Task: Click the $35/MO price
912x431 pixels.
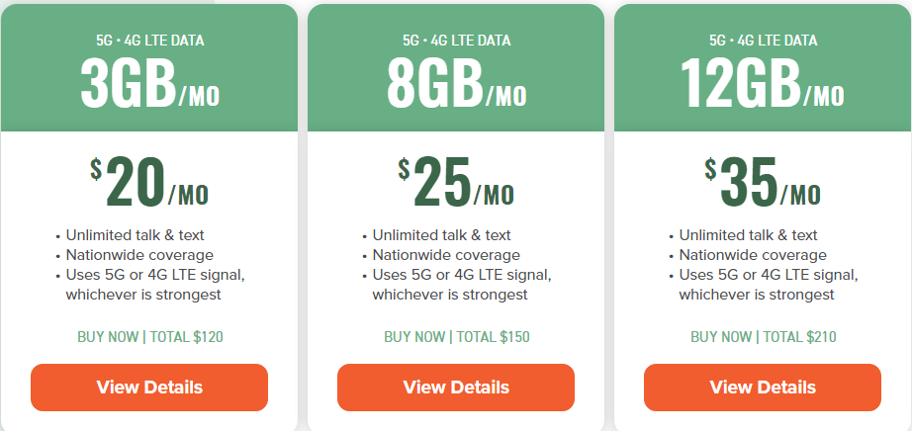Action: (x=763, y=183)
